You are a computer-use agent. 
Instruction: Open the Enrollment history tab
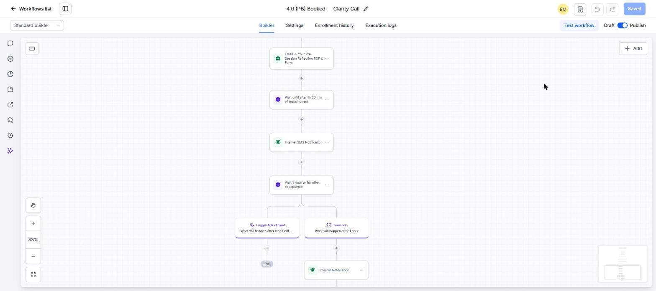tap(334, 25)
